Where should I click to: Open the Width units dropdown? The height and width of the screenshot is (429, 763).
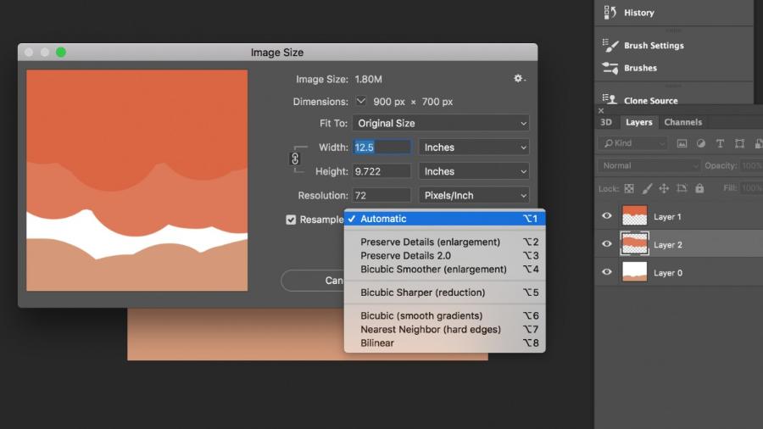click(x=473, y=148)
